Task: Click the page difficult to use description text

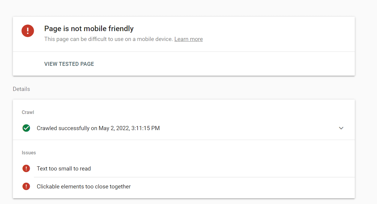Action: pyautogui.click(x=109, y=39)
